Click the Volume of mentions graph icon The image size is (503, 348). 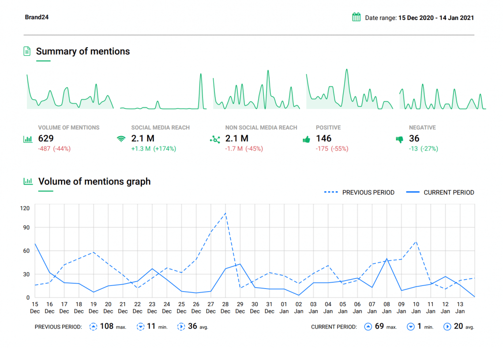coord(28,181)
